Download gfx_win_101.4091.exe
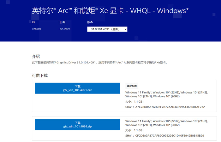This screenshot has width=221, height=142. tap(77, 88)
